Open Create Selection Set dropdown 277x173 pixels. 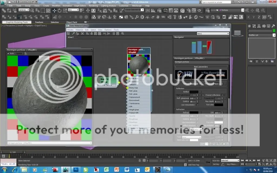click(134, 10)
